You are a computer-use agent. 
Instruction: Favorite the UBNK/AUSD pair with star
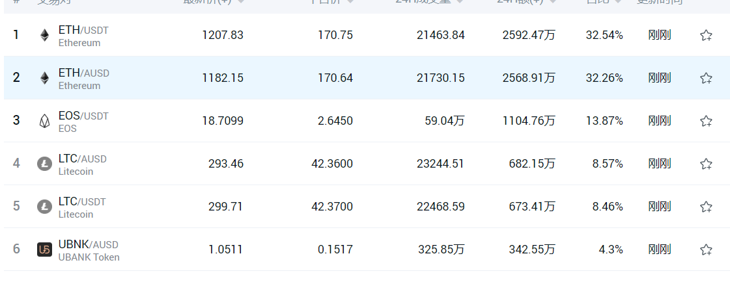tap(706, 250)
